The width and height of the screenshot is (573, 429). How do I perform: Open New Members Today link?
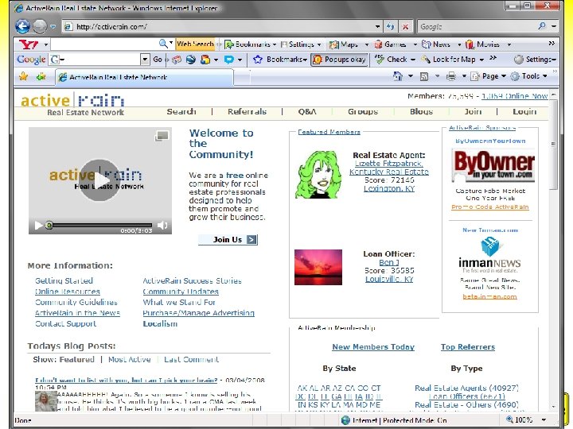click(x=373, y=347)
